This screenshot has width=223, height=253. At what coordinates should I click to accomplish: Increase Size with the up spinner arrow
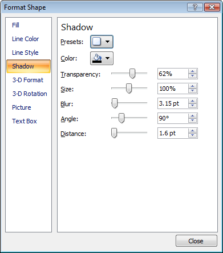[192, 86]
